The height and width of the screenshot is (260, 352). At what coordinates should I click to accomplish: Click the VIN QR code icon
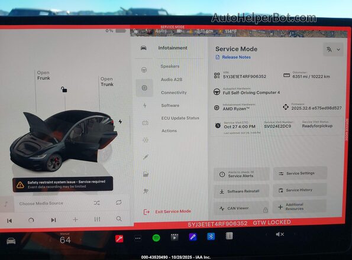click(x=217, y=75)
